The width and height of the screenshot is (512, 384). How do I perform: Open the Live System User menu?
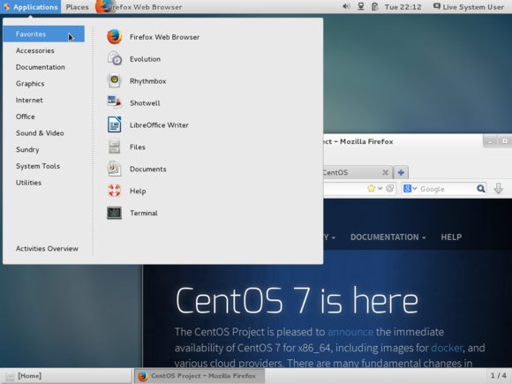[469, 7]
